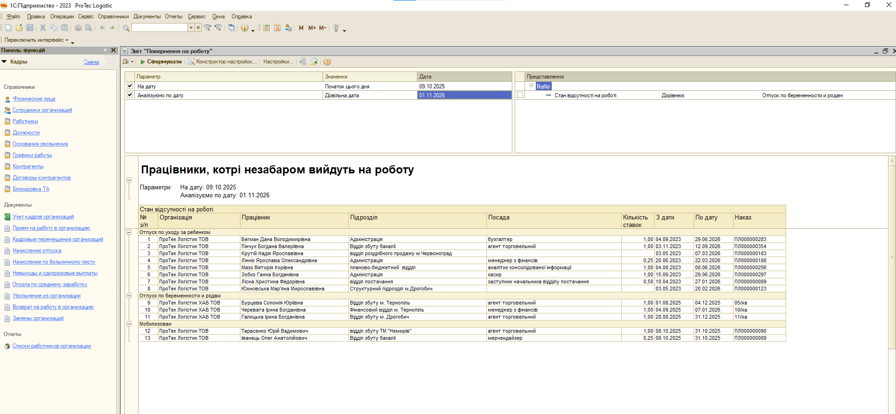Open the calendar icon in toolbar
This screenshot has width=896, height=414.
click(277, 28)
